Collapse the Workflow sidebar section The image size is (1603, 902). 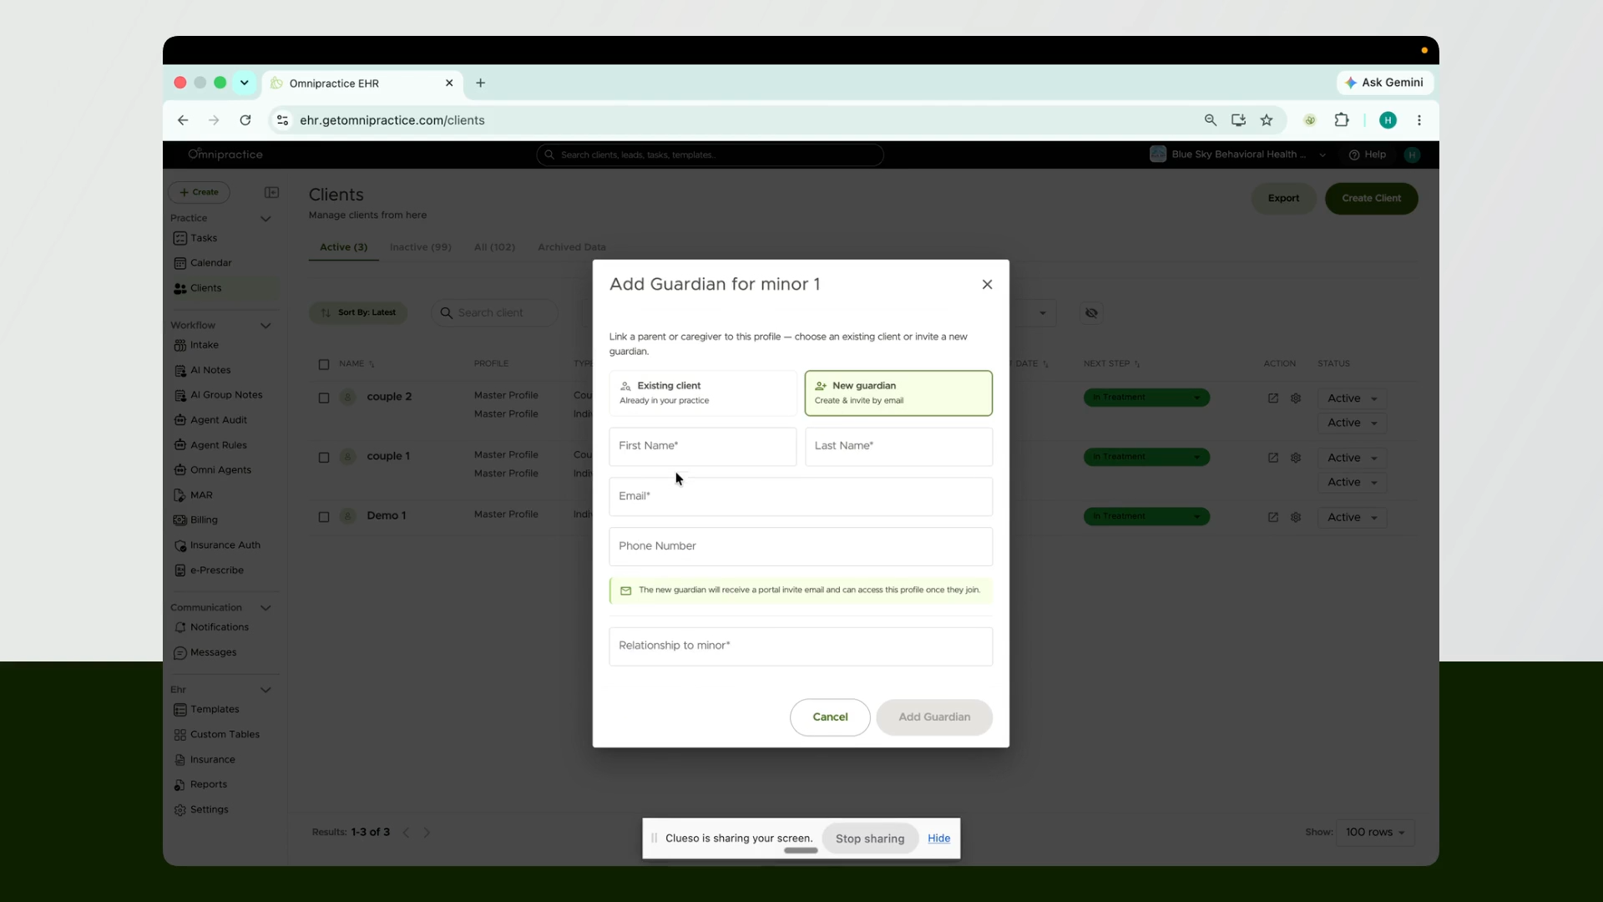[x=265, y=326]
